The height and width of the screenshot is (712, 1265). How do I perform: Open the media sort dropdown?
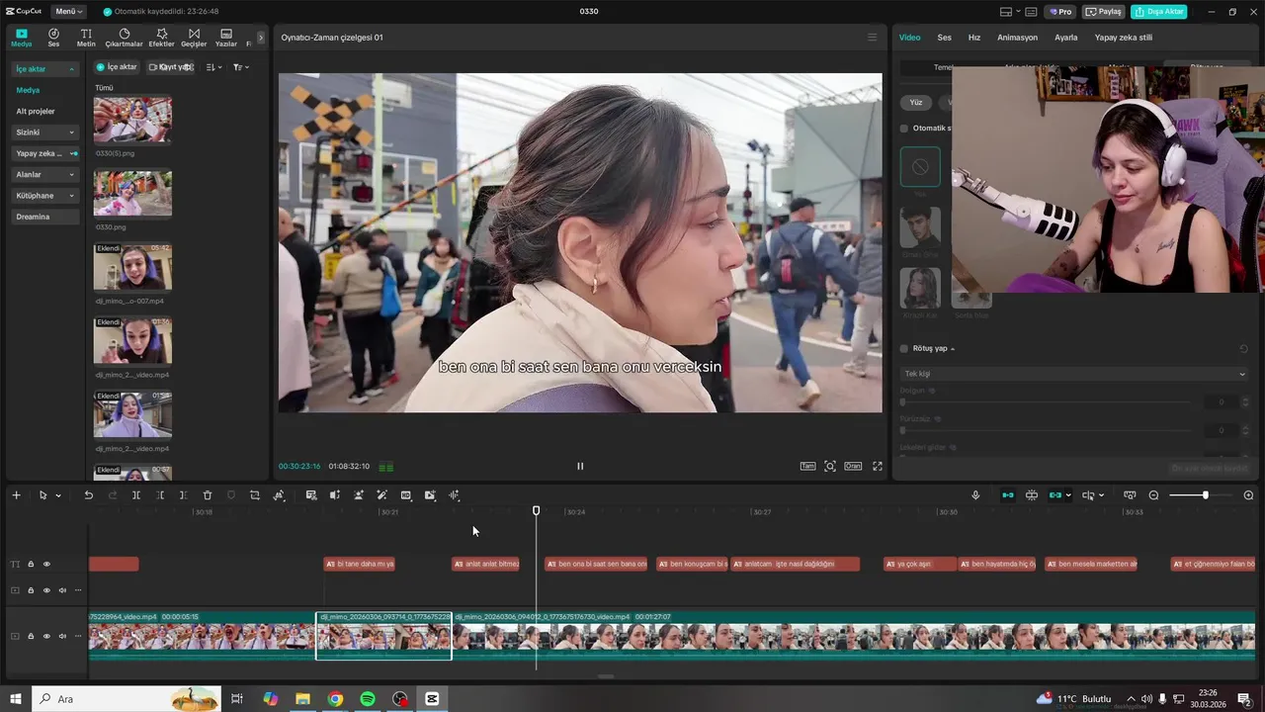coord(213,67)
